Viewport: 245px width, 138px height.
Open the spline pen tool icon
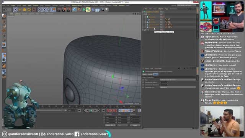coord(79,10)
